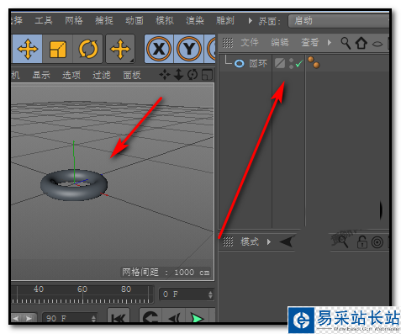
Task: Toggle viewport maximize view icon
Action: pos(207,75)
